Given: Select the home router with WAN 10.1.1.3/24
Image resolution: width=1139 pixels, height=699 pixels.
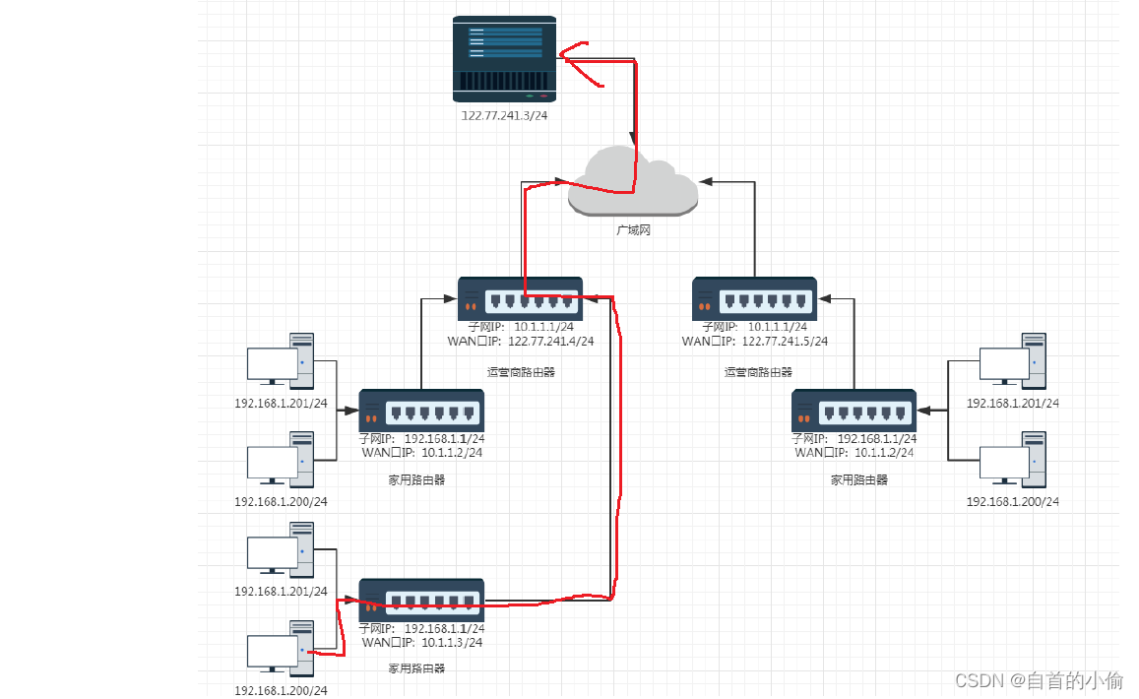Looking at the screenshot, I should (421, 601).
